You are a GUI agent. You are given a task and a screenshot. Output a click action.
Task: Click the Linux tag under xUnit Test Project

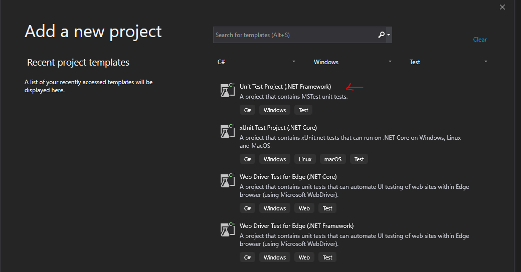click(305, 159)
